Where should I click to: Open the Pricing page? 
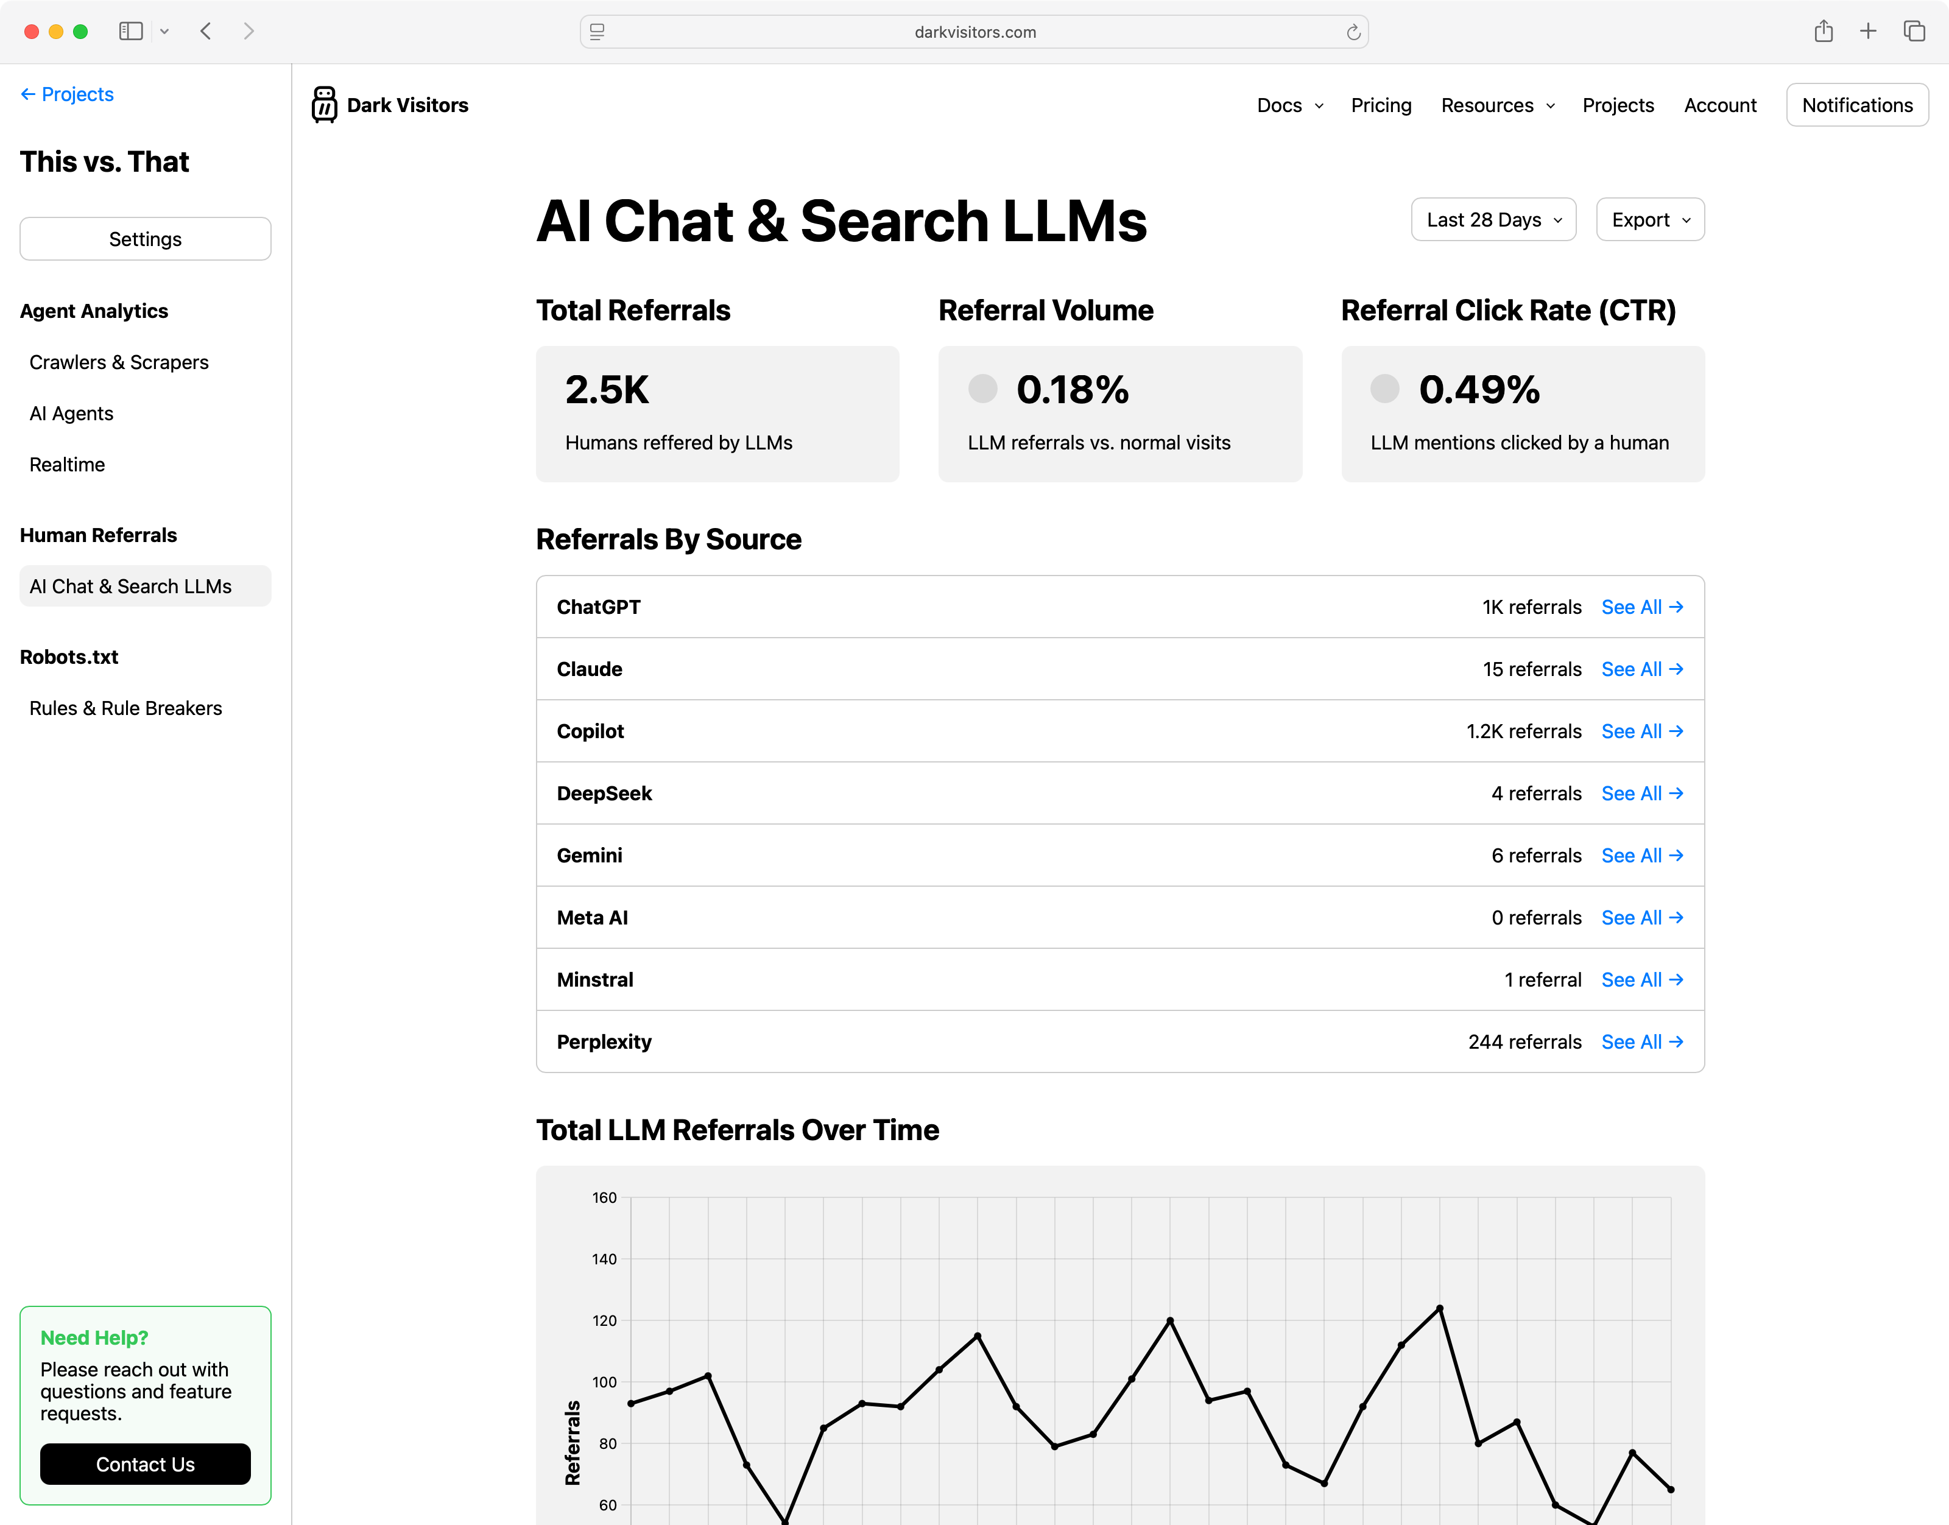click(x=1380, y=105)
